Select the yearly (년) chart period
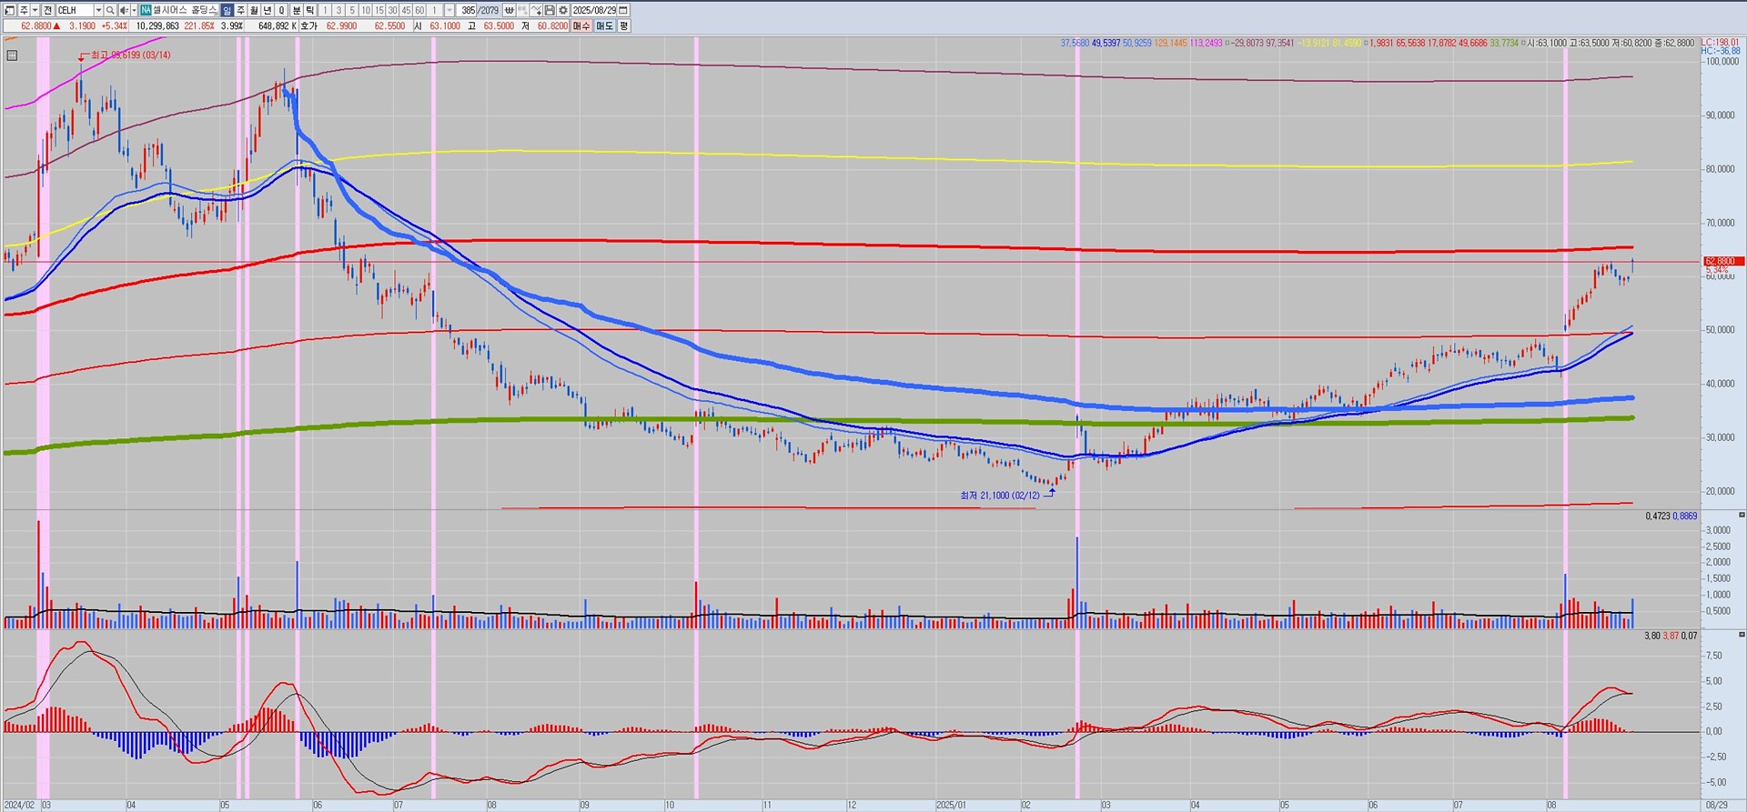1747x812 pixels. tap(268, 10)
